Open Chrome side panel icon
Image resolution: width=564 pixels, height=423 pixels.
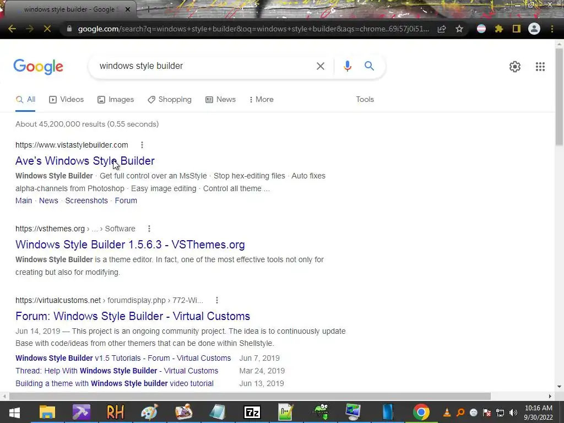517,29
